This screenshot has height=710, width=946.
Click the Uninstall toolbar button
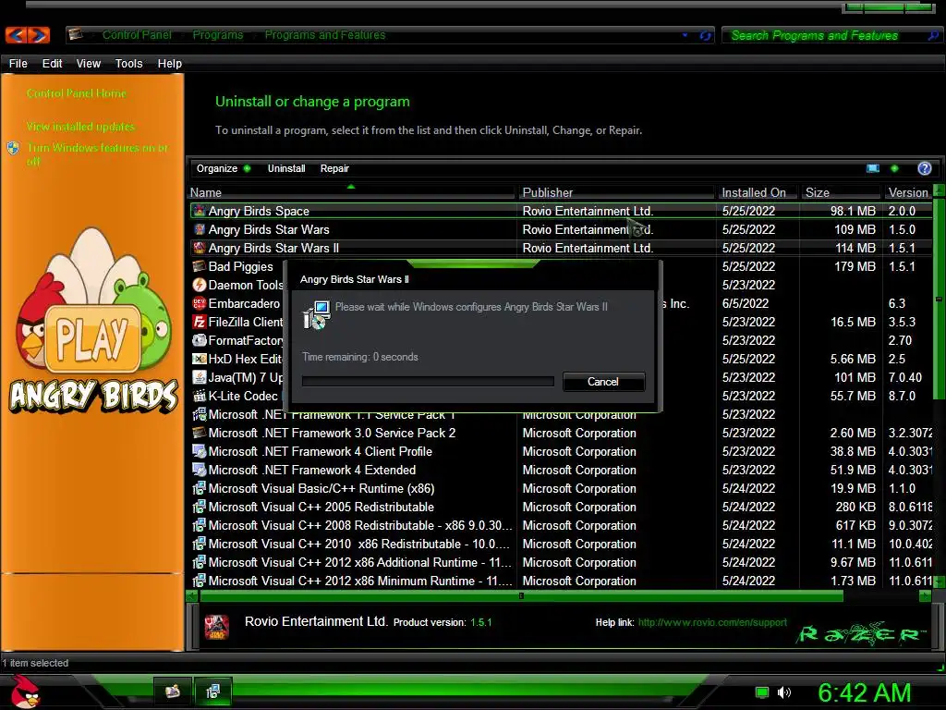pos(286,168)
